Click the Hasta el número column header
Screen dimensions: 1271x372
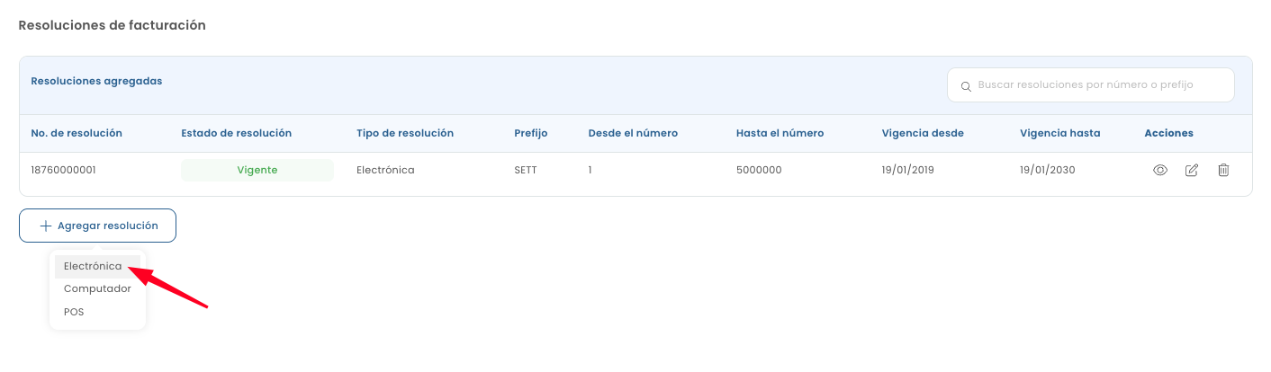click(780, 133)
